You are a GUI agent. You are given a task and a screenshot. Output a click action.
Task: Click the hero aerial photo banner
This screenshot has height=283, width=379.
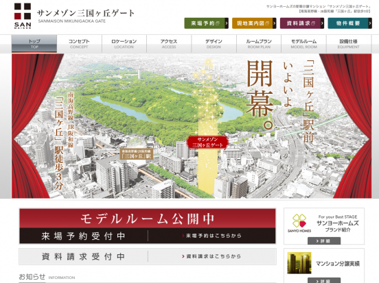(192, 126)
